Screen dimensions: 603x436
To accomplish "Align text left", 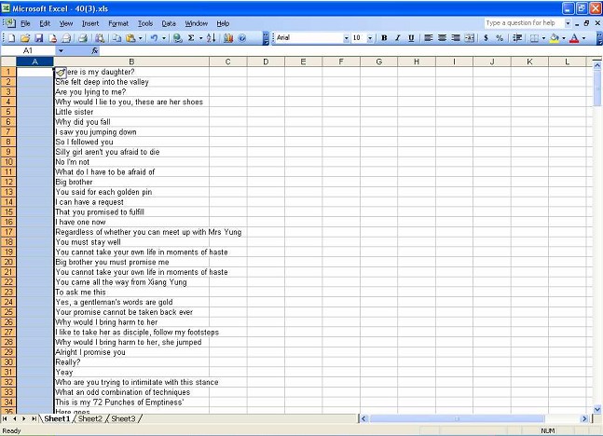I will (x=429, y=37).
